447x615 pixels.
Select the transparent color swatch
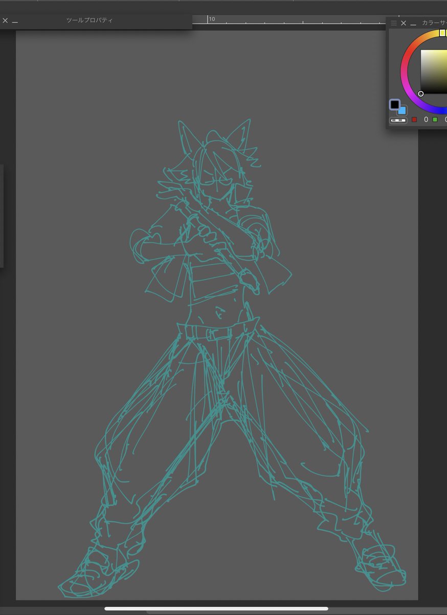pos(398,120)
